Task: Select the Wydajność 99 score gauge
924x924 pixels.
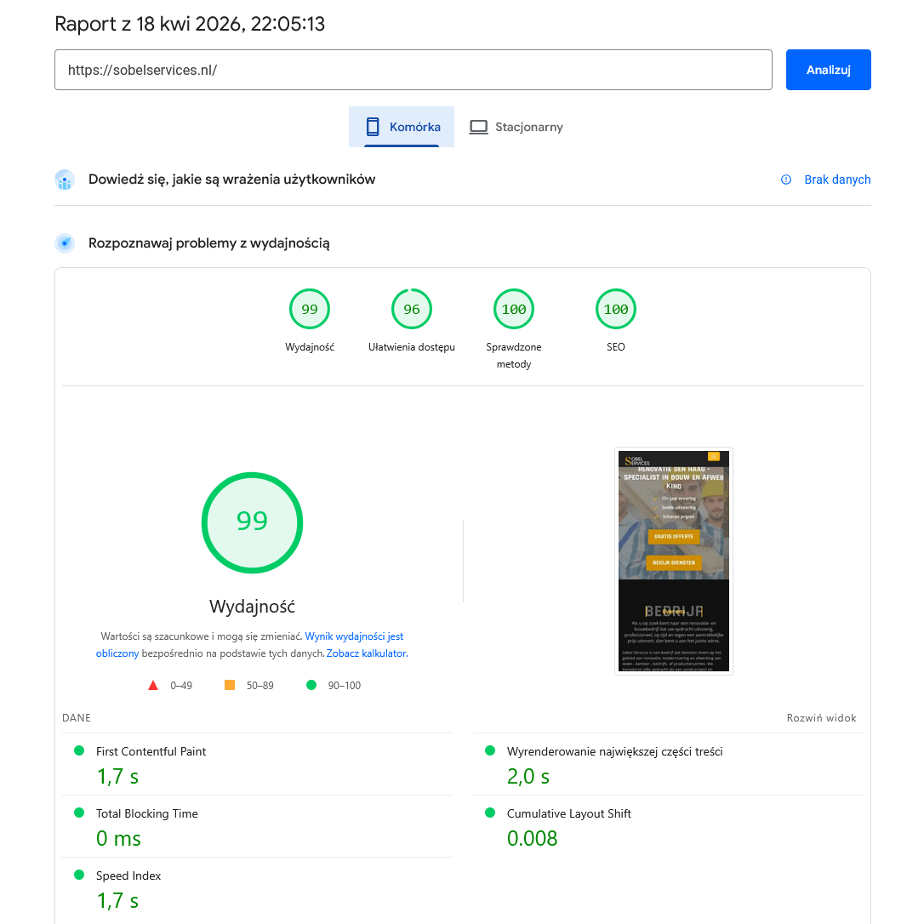Action: [x=310, y=310]
